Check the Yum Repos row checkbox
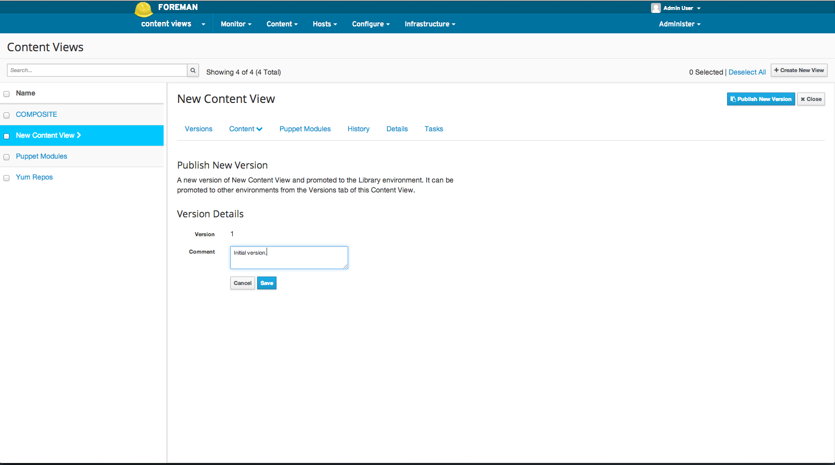 point(6,178)
